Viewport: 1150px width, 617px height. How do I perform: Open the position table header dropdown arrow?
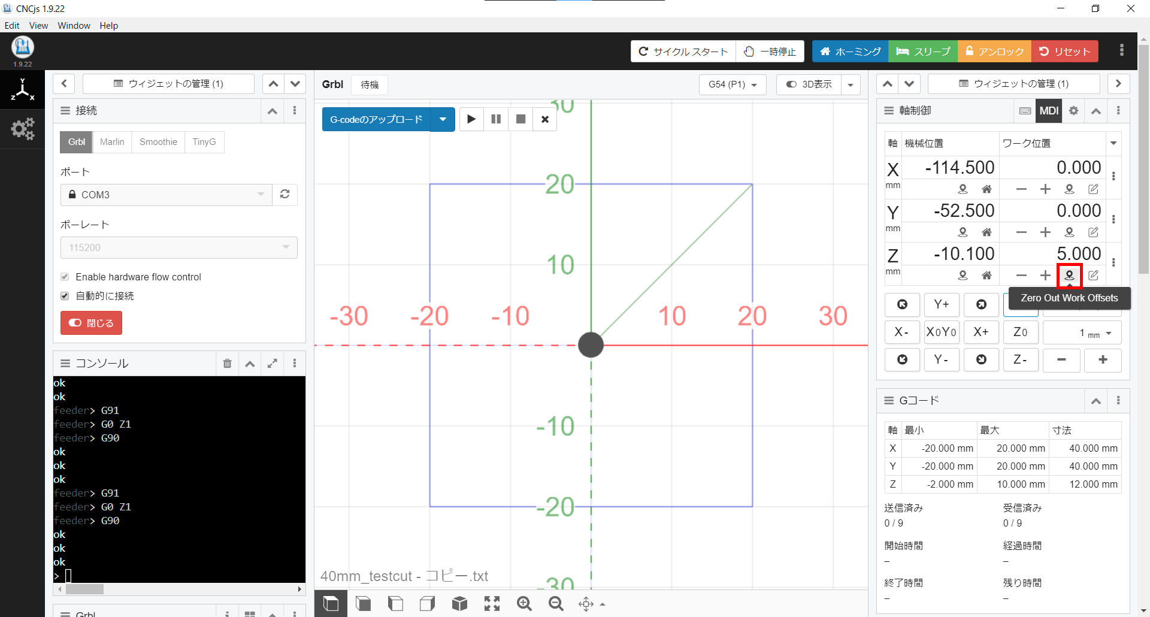point(1113,143)
